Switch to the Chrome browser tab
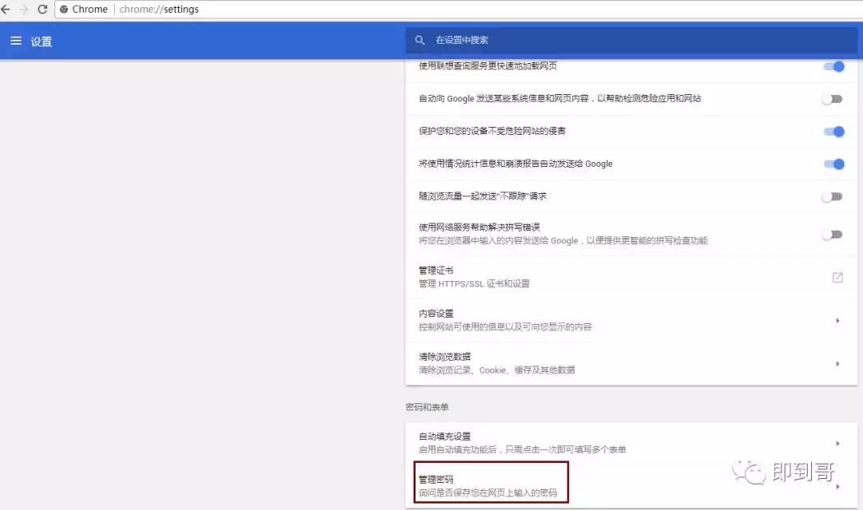The height and width of the screenshot is (510, 863). (x=86, y=10)
